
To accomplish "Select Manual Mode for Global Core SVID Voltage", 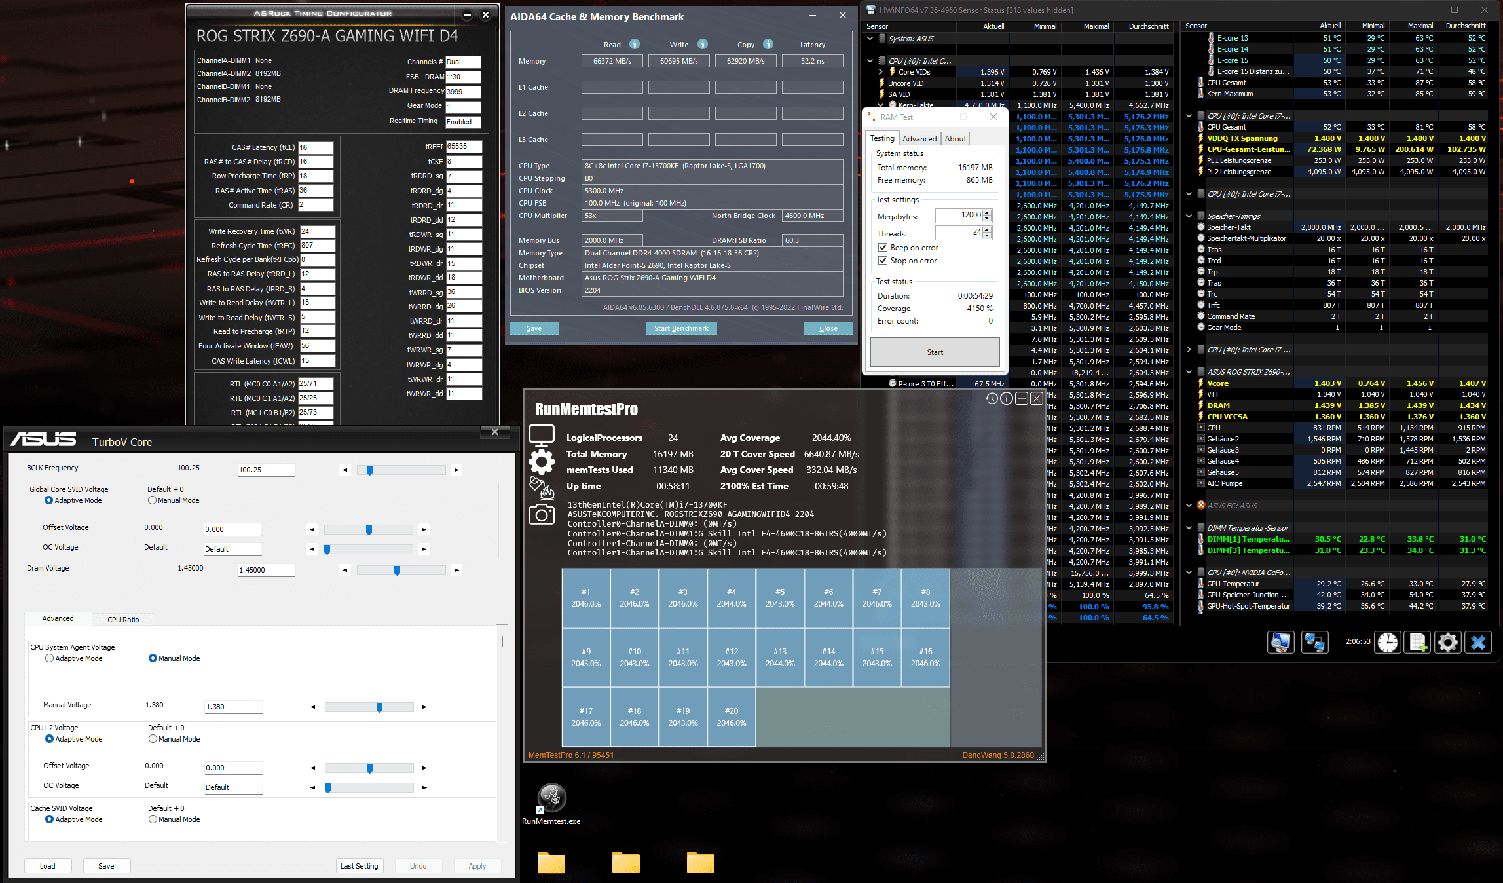I will point(153,500).
